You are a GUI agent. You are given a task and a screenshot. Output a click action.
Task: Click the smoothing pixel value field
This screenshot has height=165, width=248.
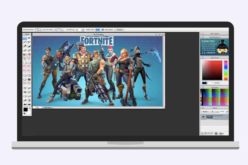click(78, 30)
